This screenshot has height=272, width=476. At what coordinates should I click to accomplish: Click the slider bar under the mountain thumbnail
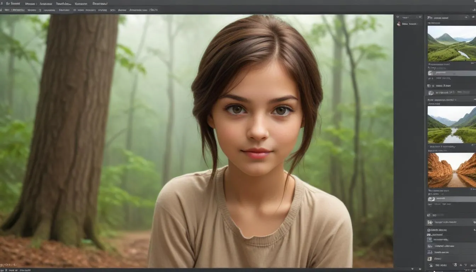click(x=452, y=73)
